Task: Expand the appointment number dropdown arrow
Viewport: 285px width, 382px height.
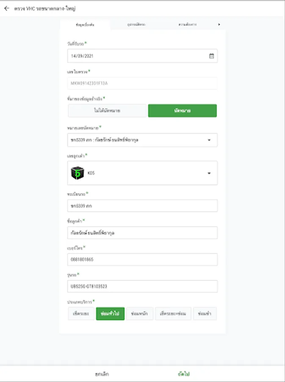Action: [x=209, y=140]
